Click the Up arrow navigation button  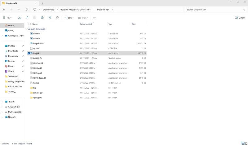click(x=19, y=10)
